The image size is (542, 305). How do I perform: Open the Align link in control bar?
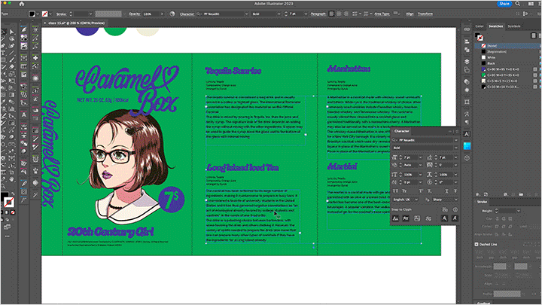click(410, 14)
